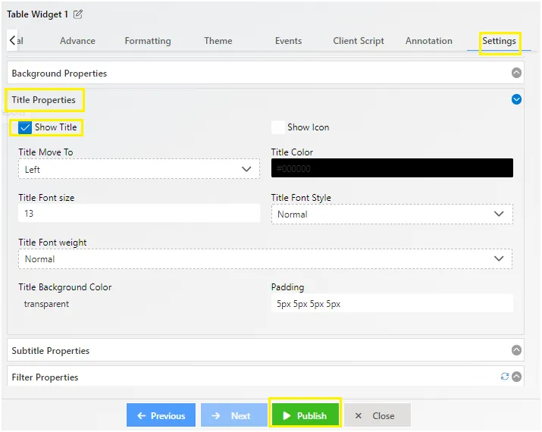Click the Title Properties header text
542x432 pixels.
click(x=43, y=100)
